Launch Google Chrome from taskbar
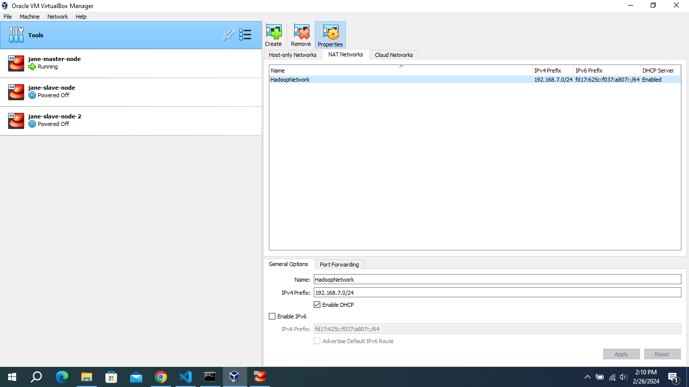Image resolution: width=689 pixels, height=387 pixels. 161,377
